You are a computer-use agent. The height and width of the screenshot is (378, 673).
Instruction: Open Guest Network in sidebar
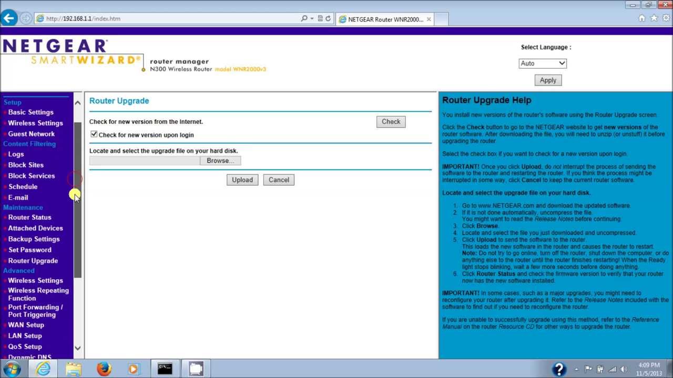click(31, 134)
